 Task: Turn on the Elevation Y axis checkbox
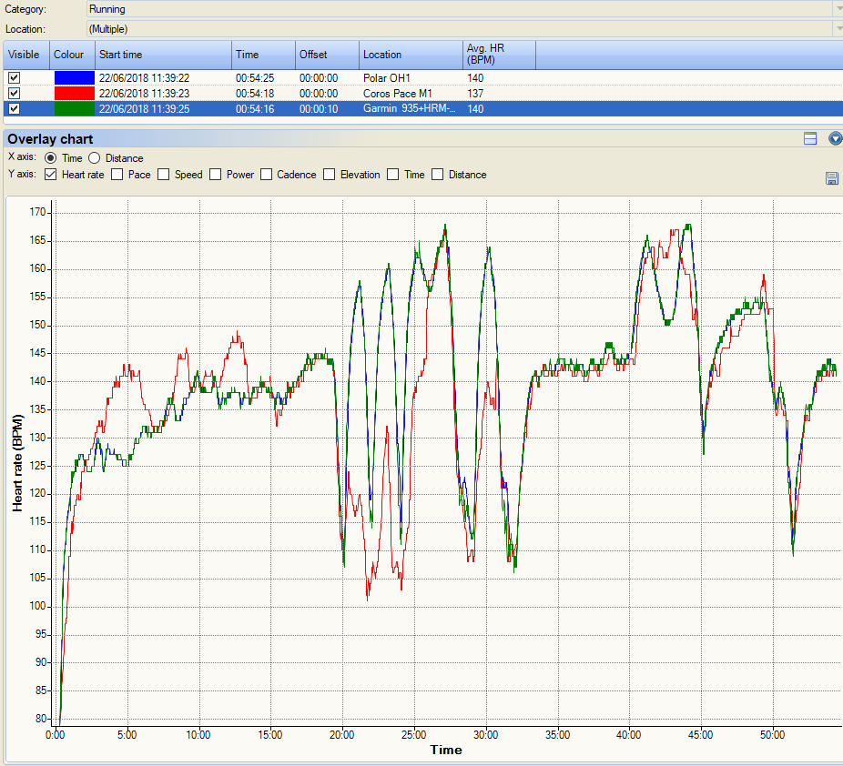330,175
